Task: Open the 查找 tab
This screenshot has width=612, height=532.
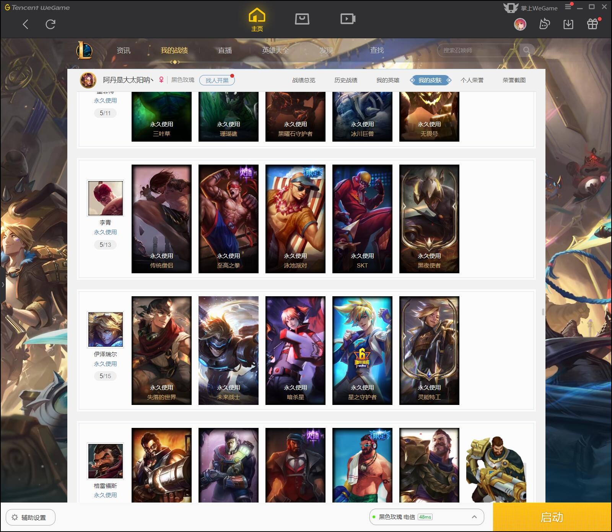Action: (x=377, y=50)
